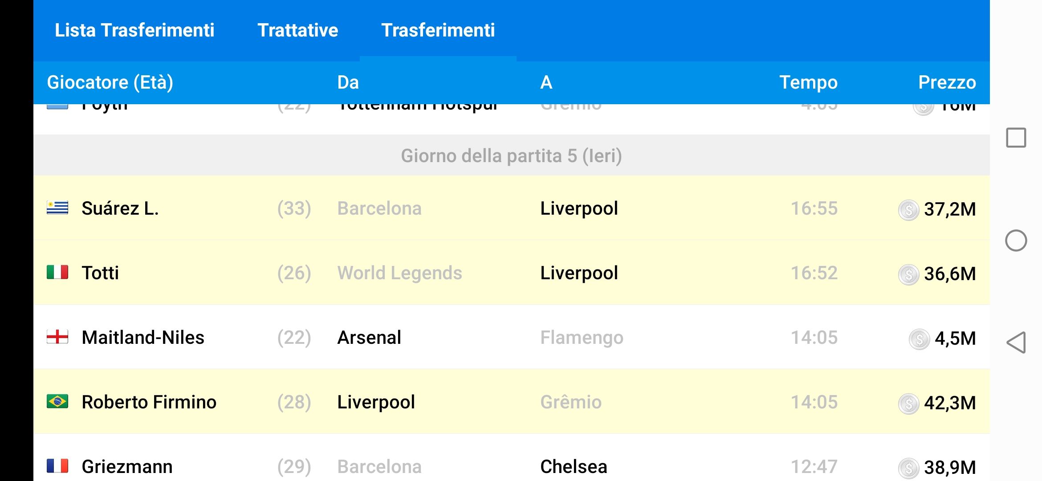Tap the Giocatore (Età) column header
This screenshot has height=481, width=1042.
(110, 82)
